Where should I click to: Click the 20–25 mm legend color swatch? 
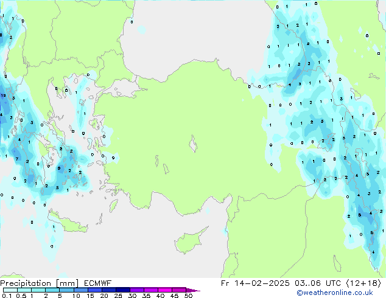(108, 290)
